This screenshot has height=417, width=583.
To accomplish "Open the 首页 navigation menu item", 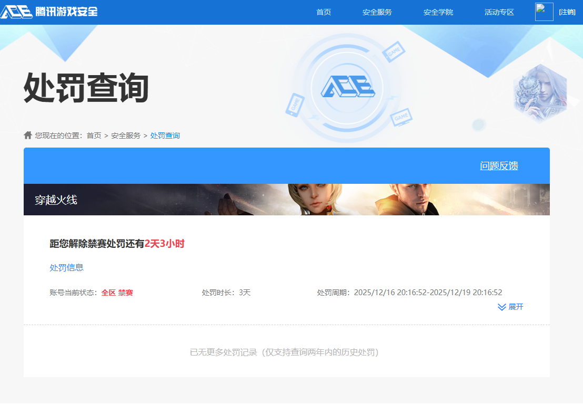I will click(323, 12).
